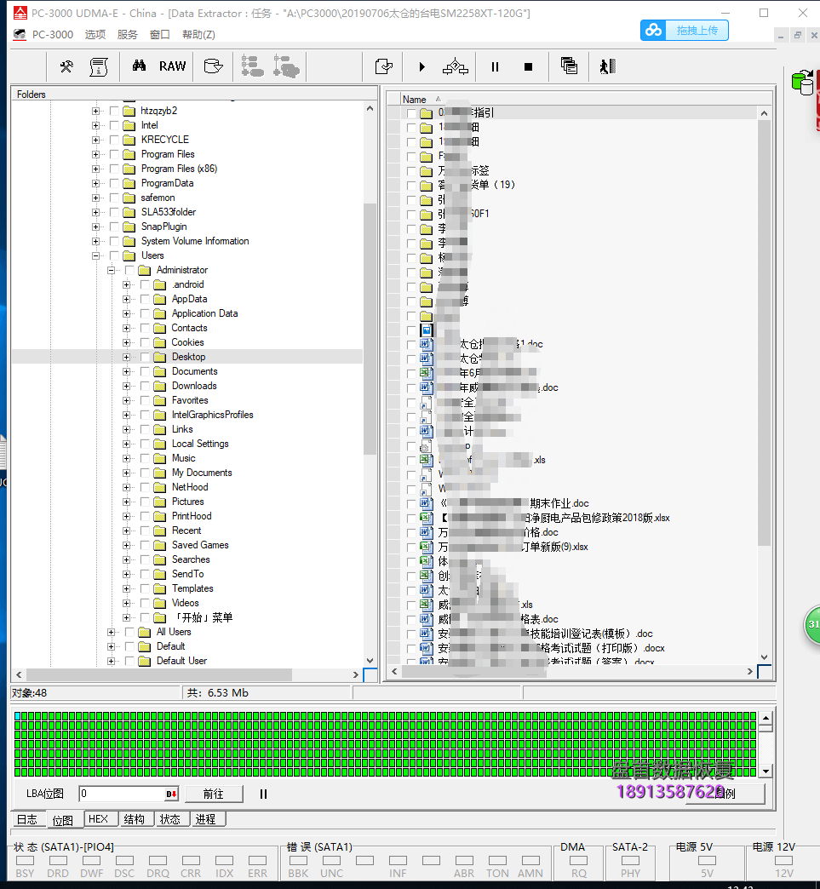Expand the KRECYCLE folder node
This screenshot has width=820, height=889.
[x=96, y=140]
